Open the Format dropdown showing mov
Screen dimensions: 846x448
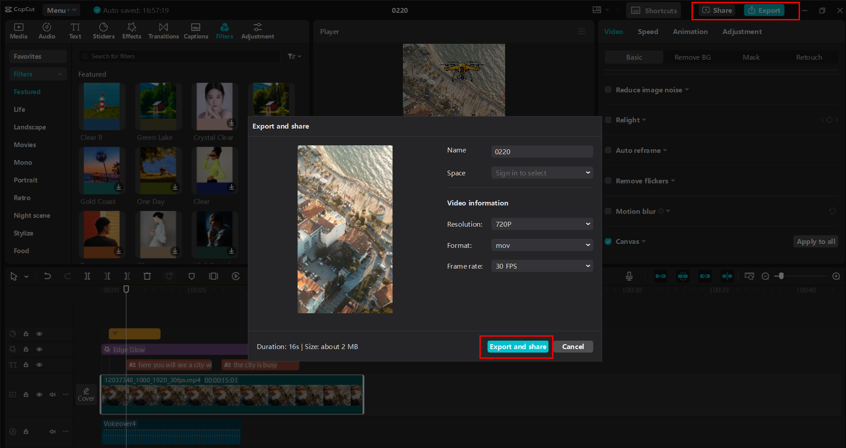[541, 245]
